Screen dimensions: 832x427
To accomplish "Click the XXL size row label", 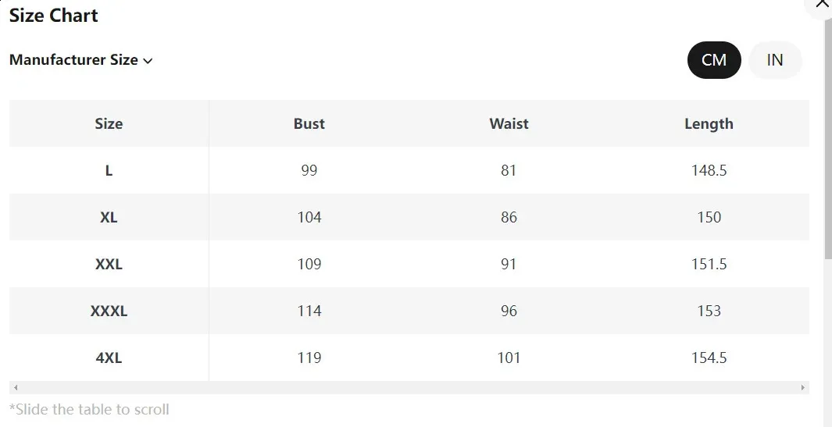I will (x=109, y=264).
